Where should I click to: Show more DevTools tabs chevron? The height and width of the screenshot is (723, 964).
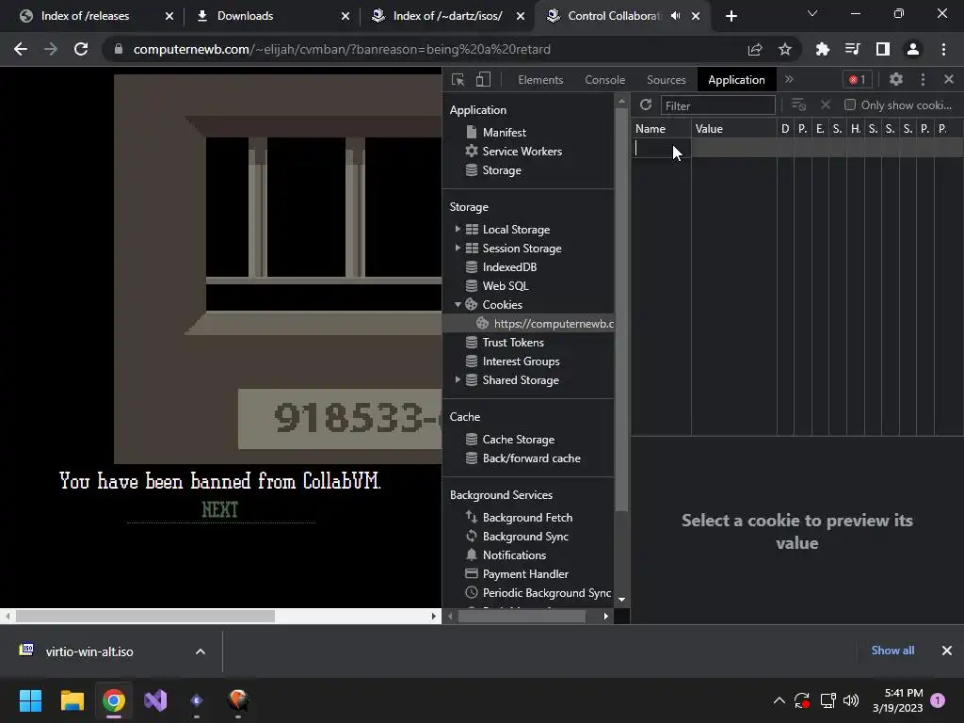(790, 79)
